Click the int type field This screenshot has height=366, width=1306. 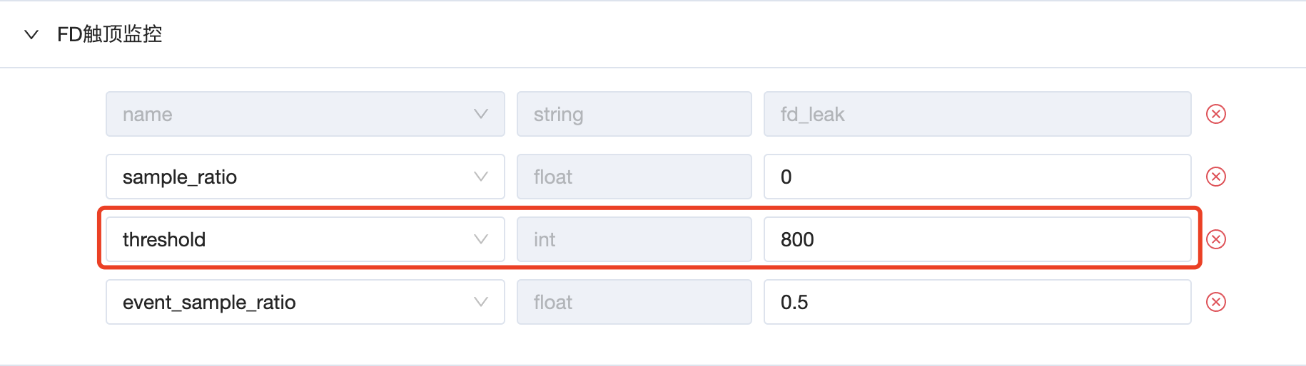634,239
